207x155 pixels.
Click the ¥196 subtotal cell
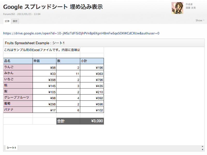click(x=92, y=67)
